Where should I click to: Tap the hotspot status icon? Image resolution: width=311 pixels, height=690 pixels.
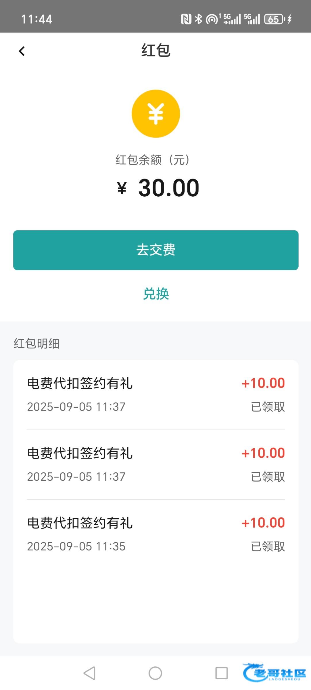212,19
